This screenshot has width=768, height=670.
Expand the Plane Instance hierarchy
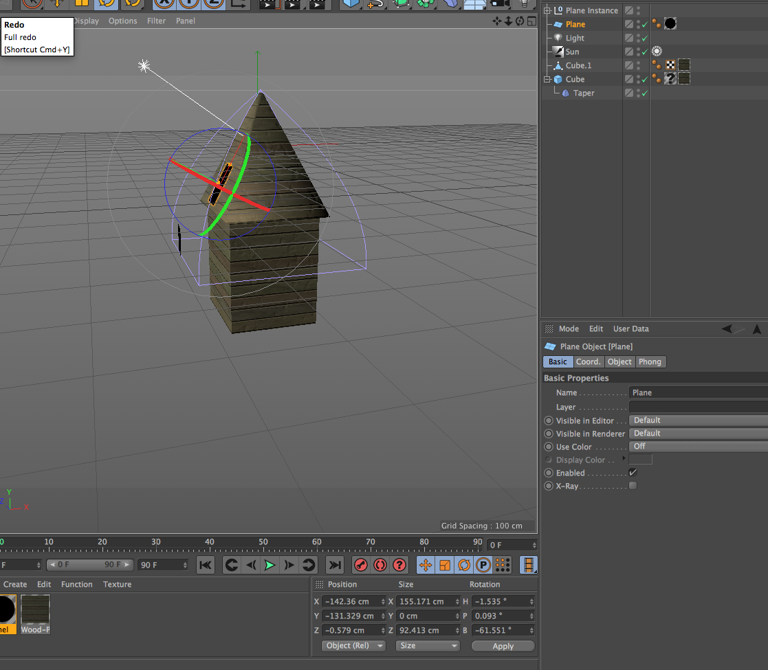[547, 10]
